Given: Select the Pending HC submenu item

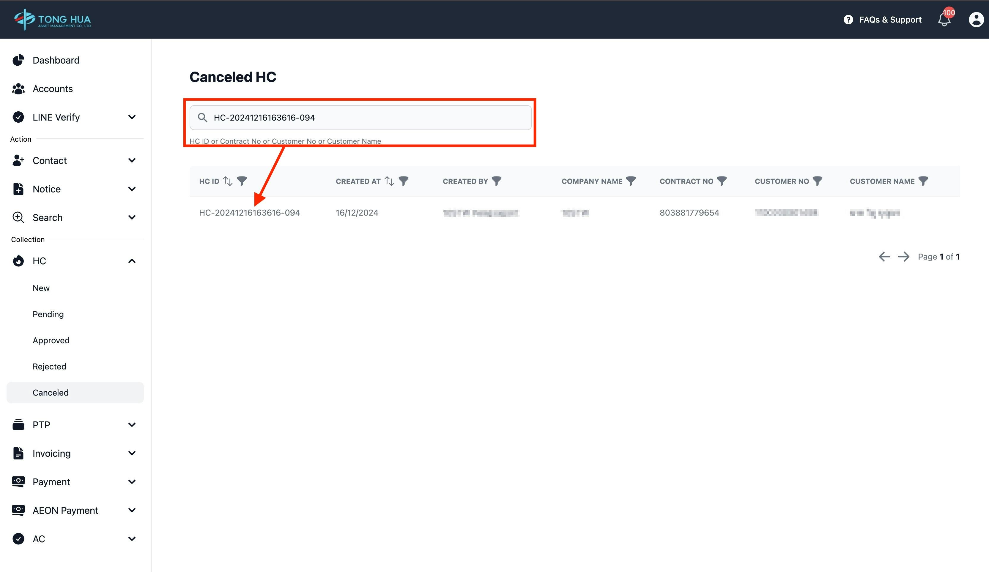Looking at the screenshot, I should point(48,314).
